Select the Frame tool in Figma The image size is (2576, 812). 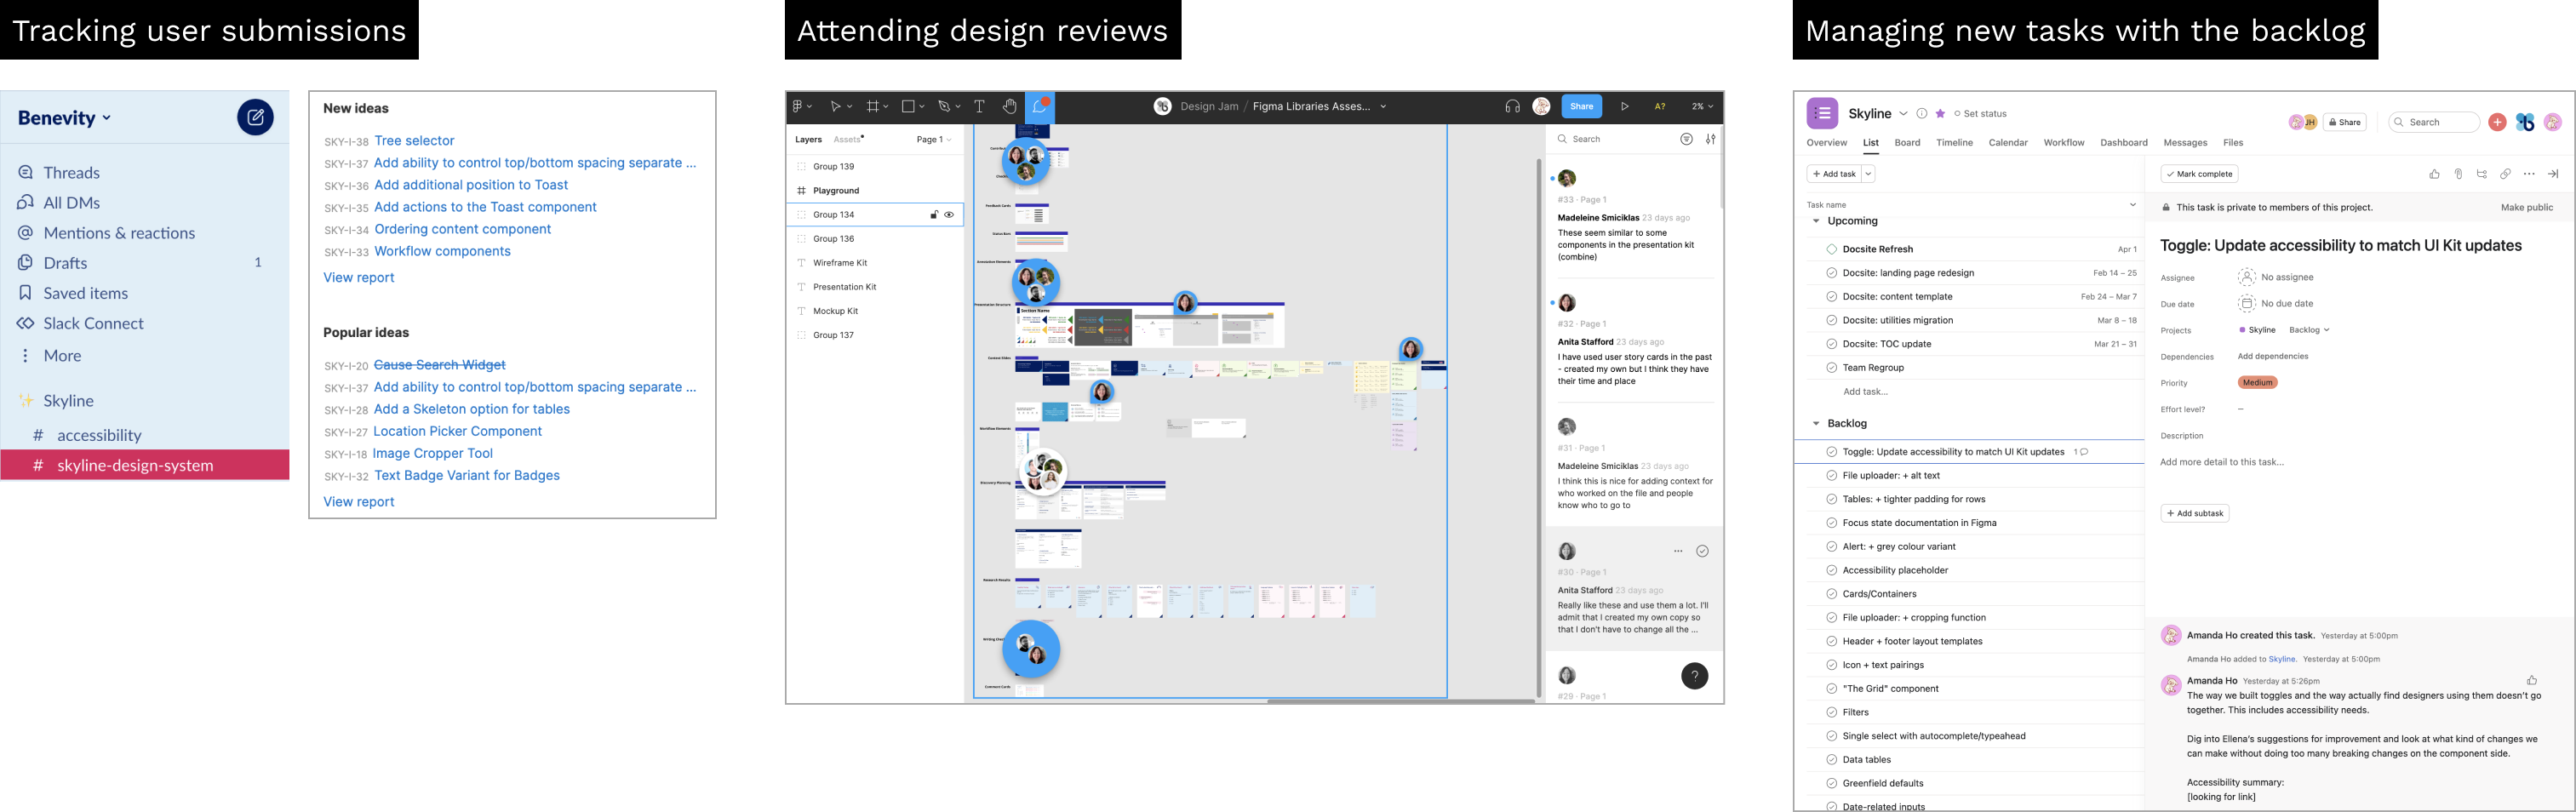pos(873,106)
